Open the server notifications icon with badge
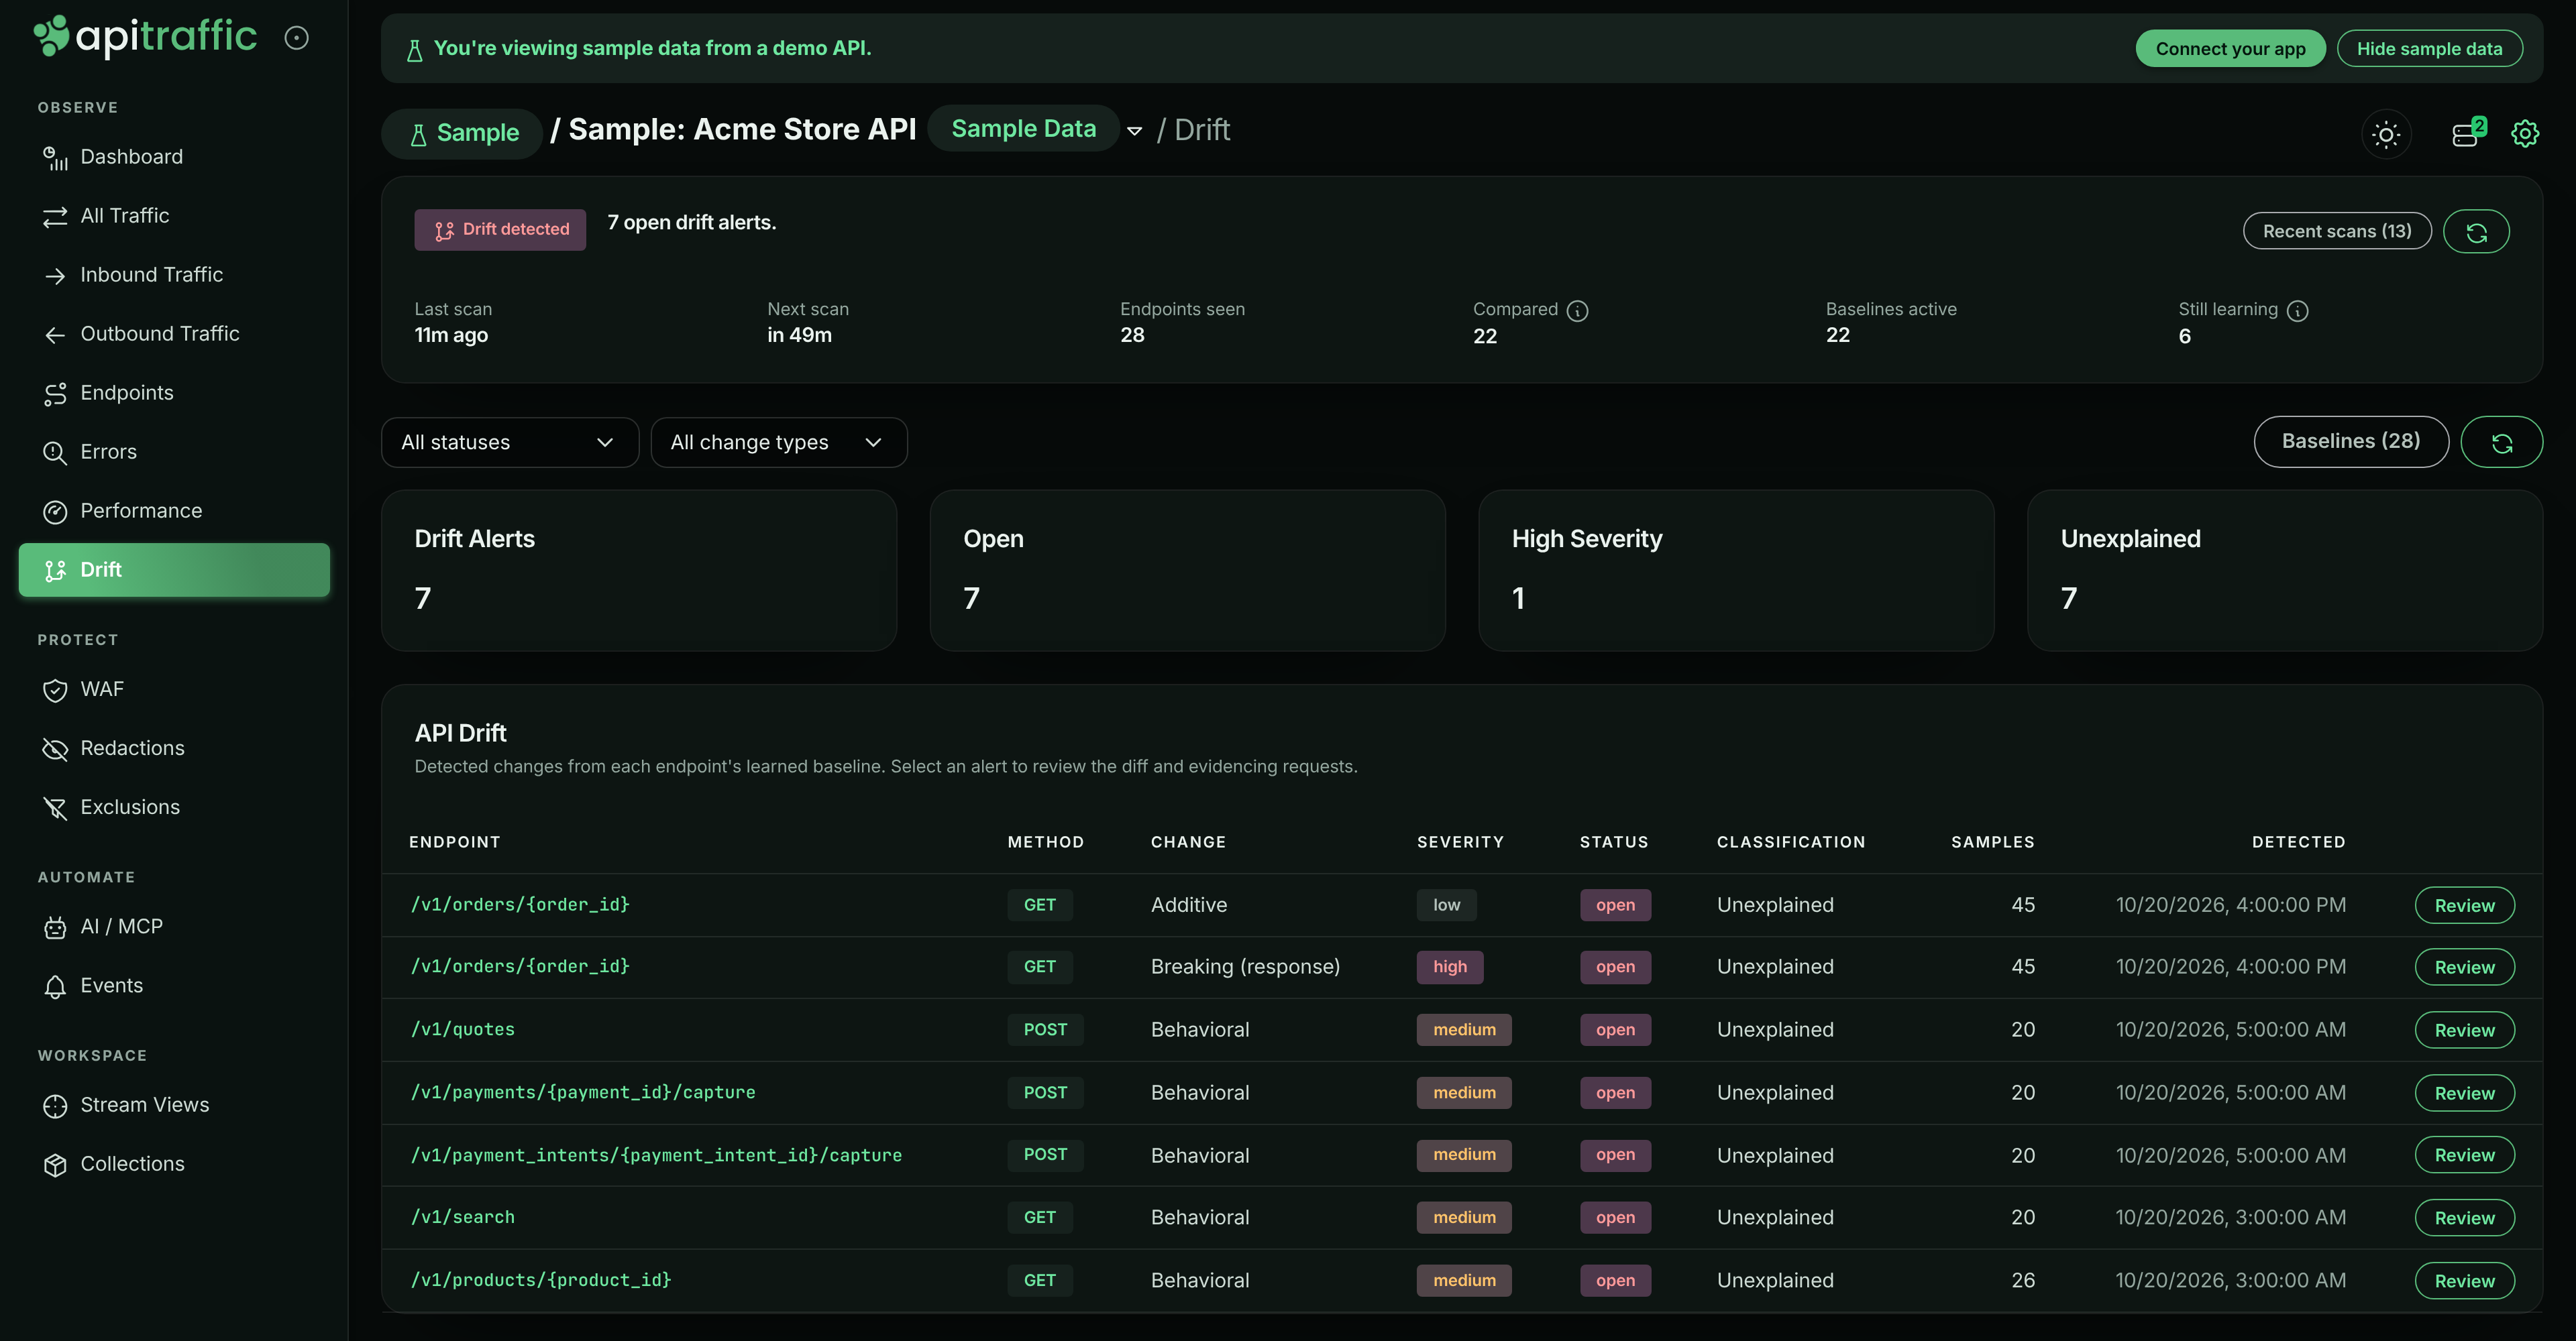The height and width of the screenshot is (1341, 2576). (2467, 134)
